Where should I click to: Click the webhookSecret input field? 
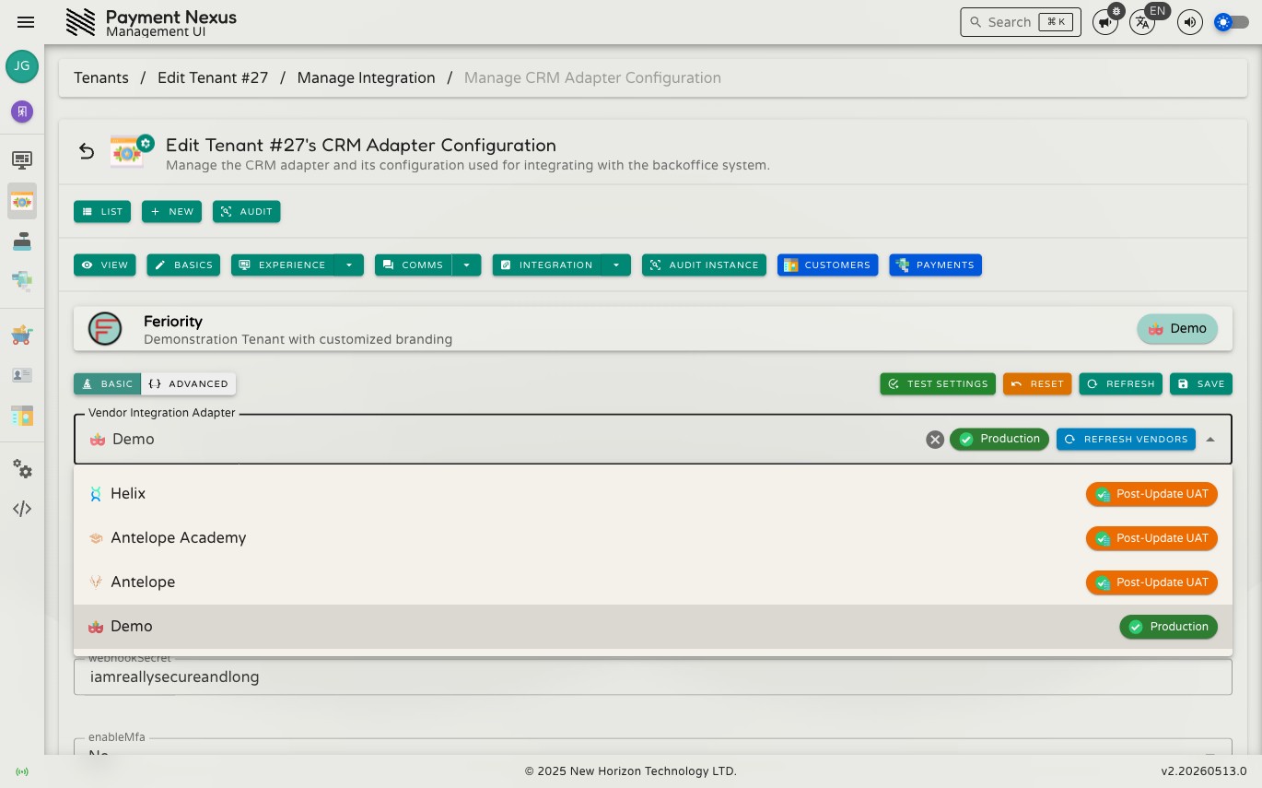(x=653, y=677)
